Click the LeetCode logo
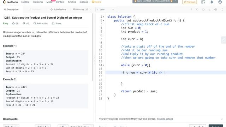The width and height of the screenshot is (226, 127). [x=10, y=2]
